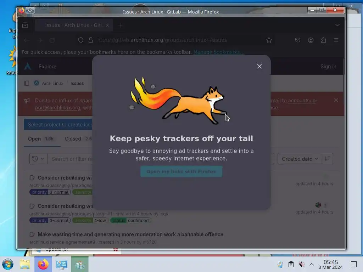Expand the list all tabs chevron
The width and height of the screenshot is (363, 272).
pos(337,25)
